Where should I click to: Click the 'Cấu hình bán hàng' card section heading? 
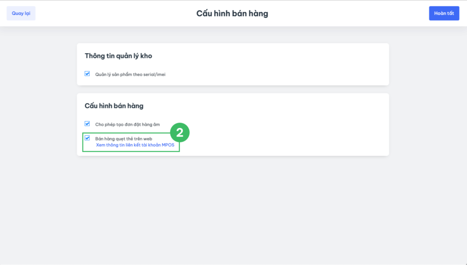point(114,106)
